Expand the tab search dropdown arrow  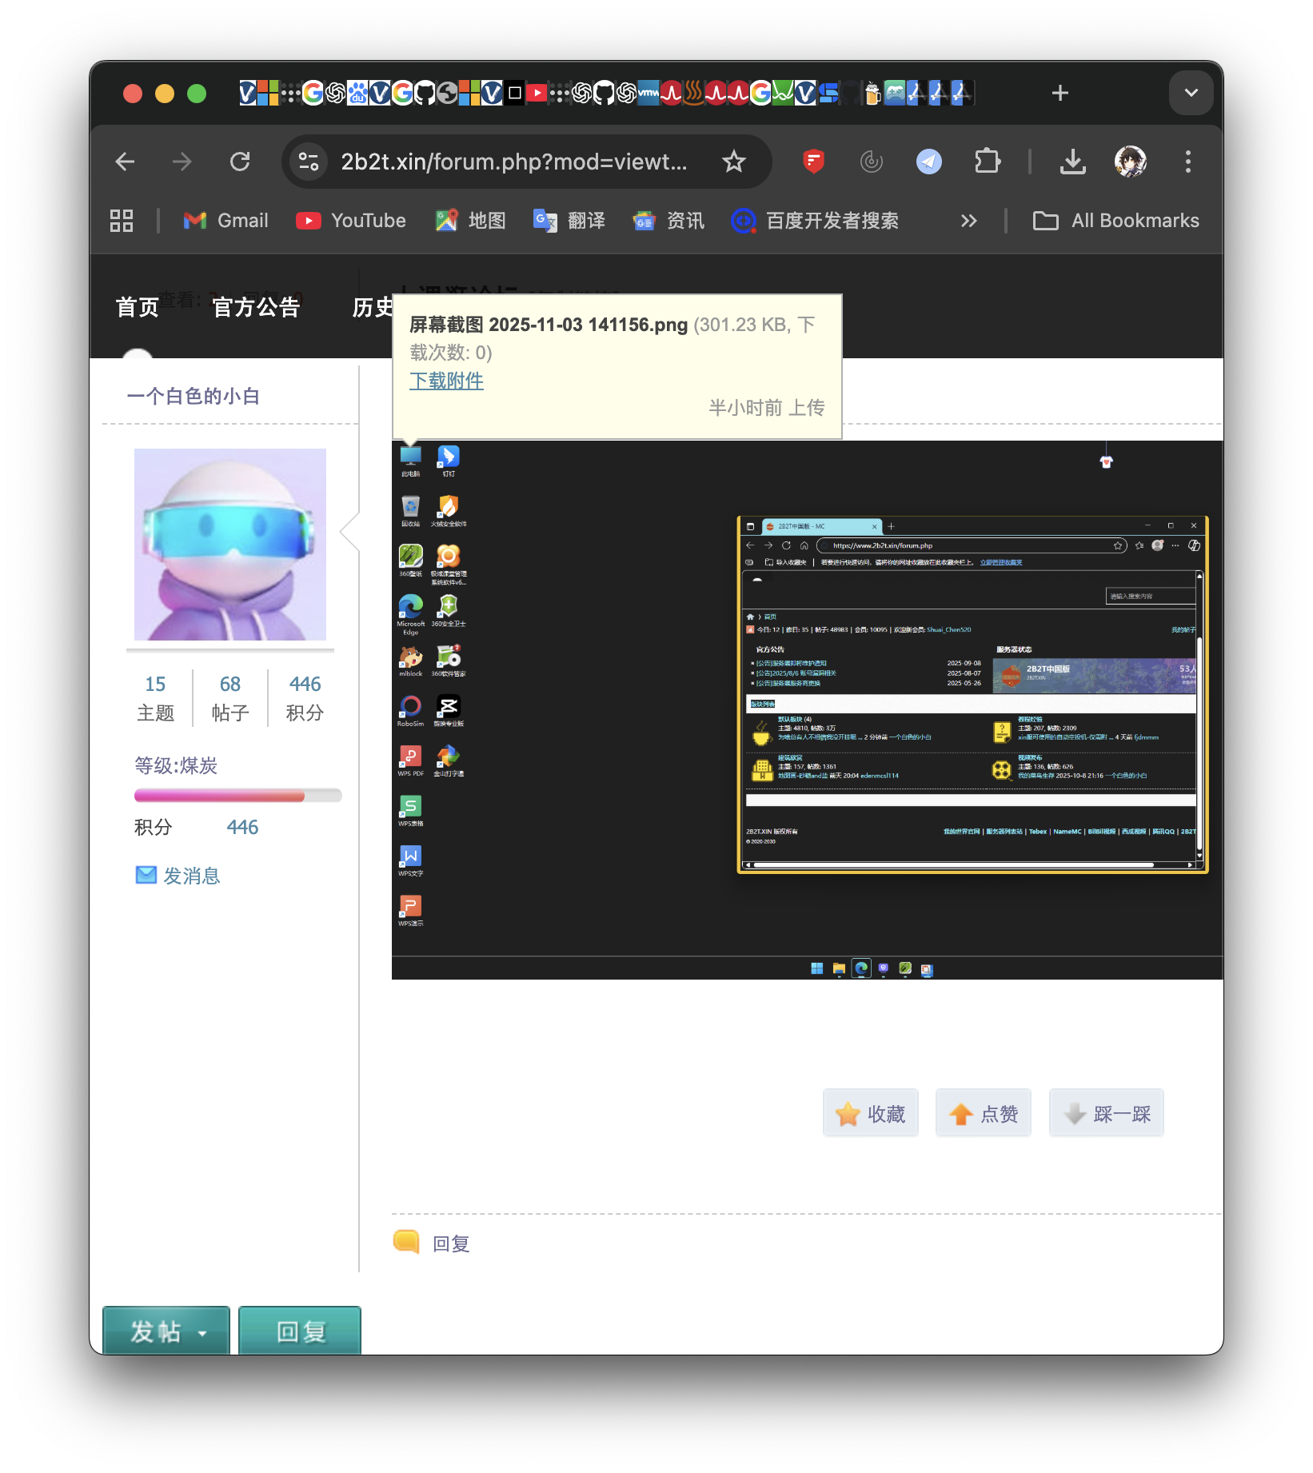[x=1191, y=93]
